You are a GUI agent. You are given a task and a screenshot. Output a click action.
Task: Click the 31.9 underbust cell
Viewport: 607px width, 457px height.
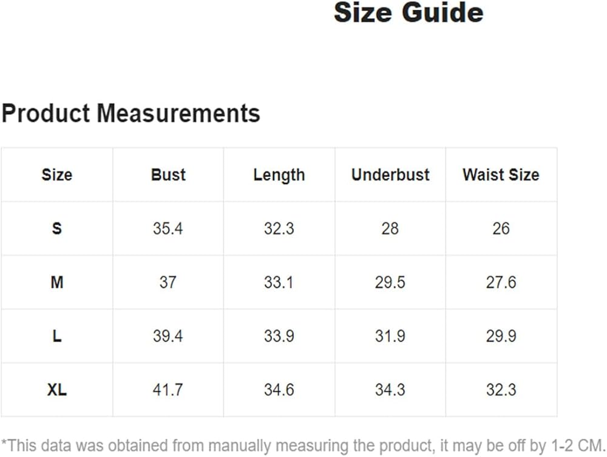pyautogui.click(x=390, y=336)
